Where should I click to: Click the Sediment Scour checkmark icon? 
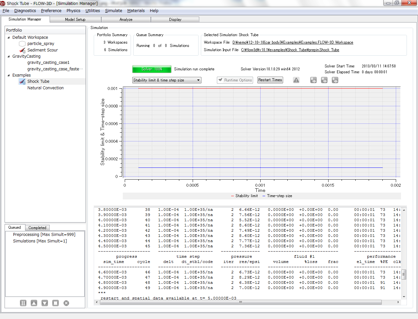22,50
